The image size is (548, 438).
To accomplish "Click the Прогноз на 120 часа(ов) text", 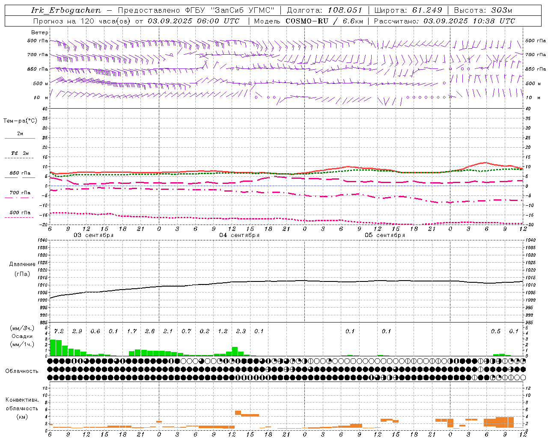I will (x=83, y=21).
